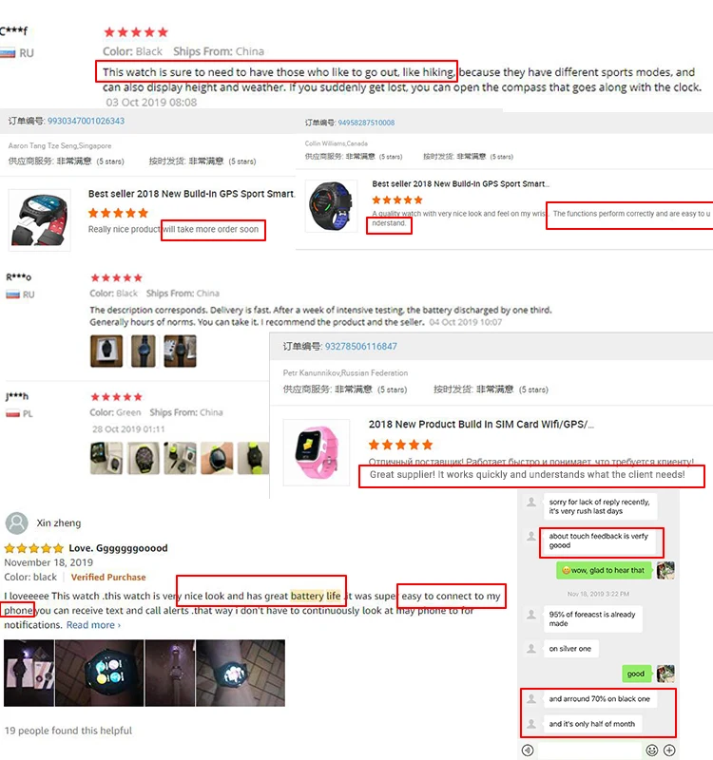Open the emoji picker in chat
The height and width of the screenshot is (760, 713).
click(652, 750)
